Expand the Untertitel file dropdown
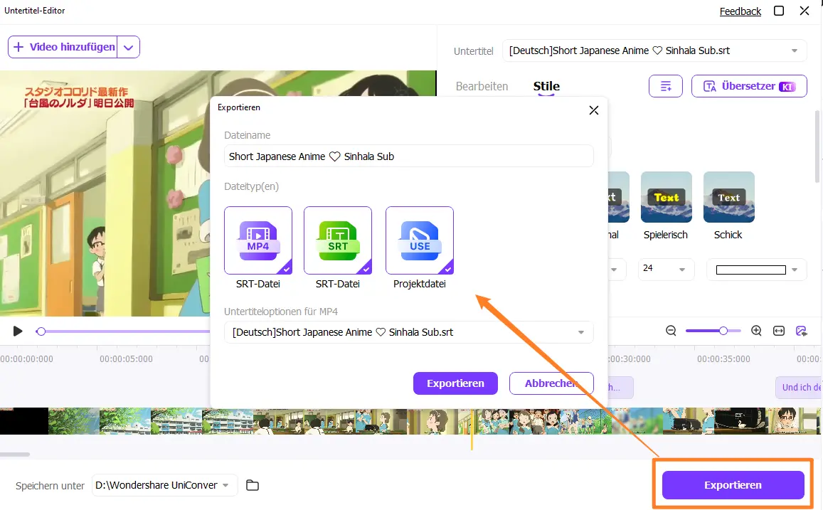823x510 pixels. pos(654,51)
